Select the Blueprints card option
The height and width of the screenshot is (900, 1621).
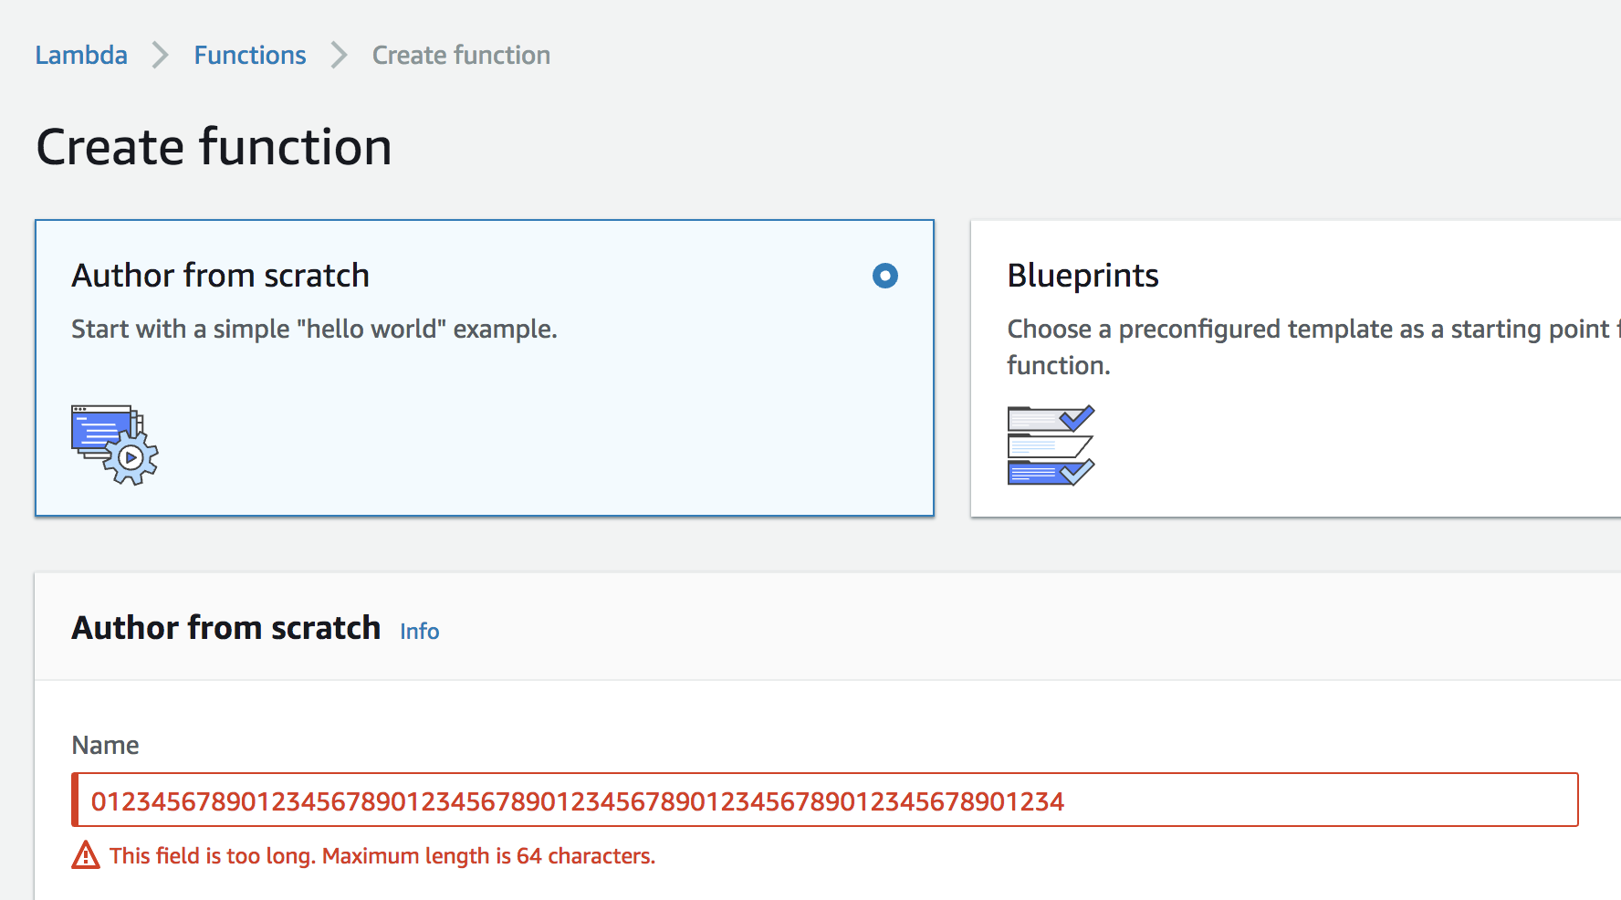(1278, 365)
